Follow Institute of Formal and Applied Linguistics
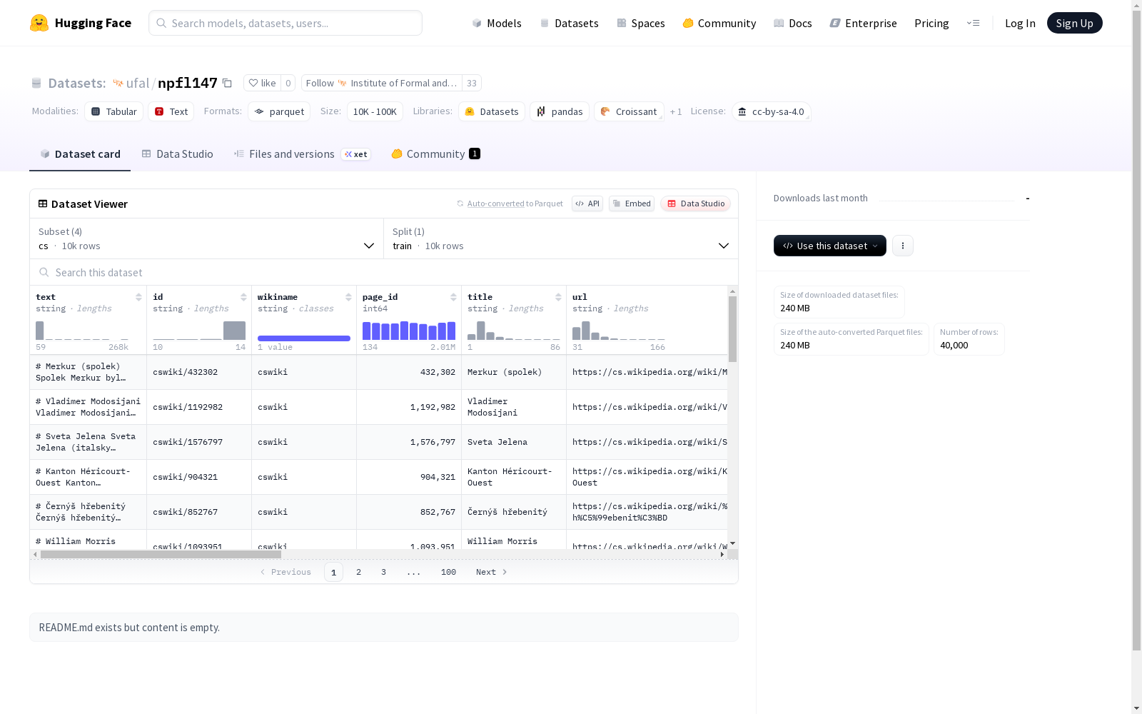This screenshot has width=1142, height=714. pos(382,83)
